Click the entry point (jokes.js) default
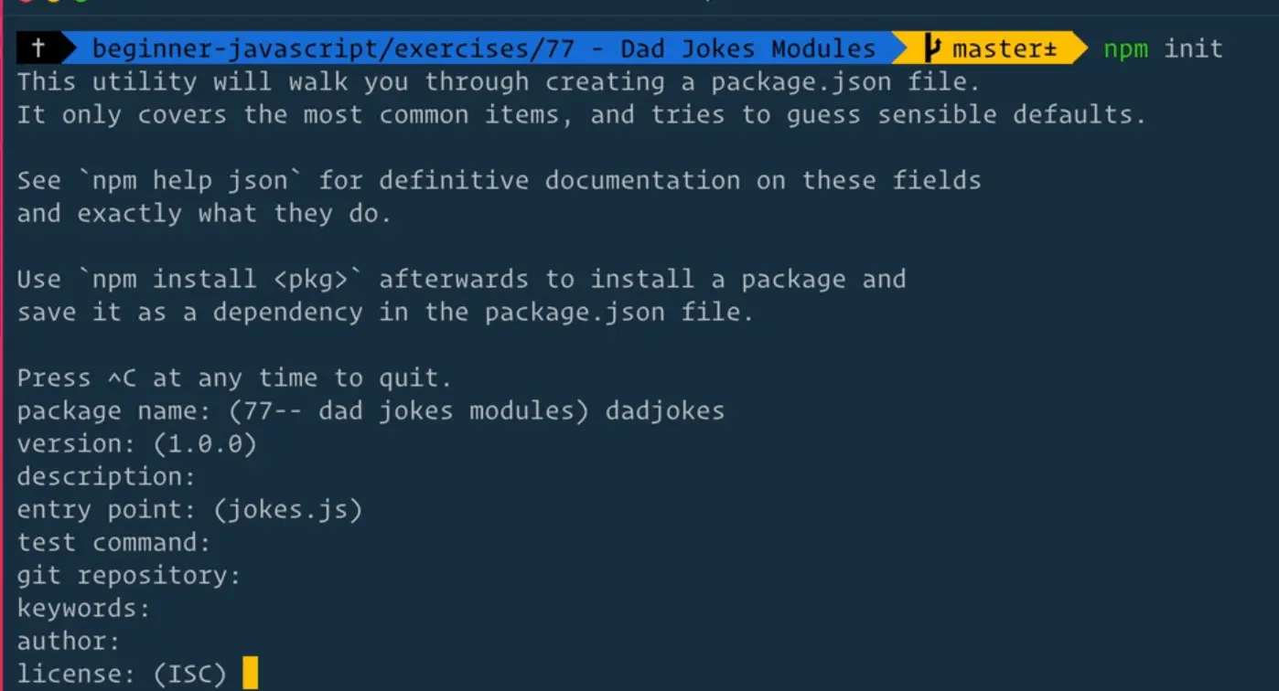 click(x=288, y=509)
